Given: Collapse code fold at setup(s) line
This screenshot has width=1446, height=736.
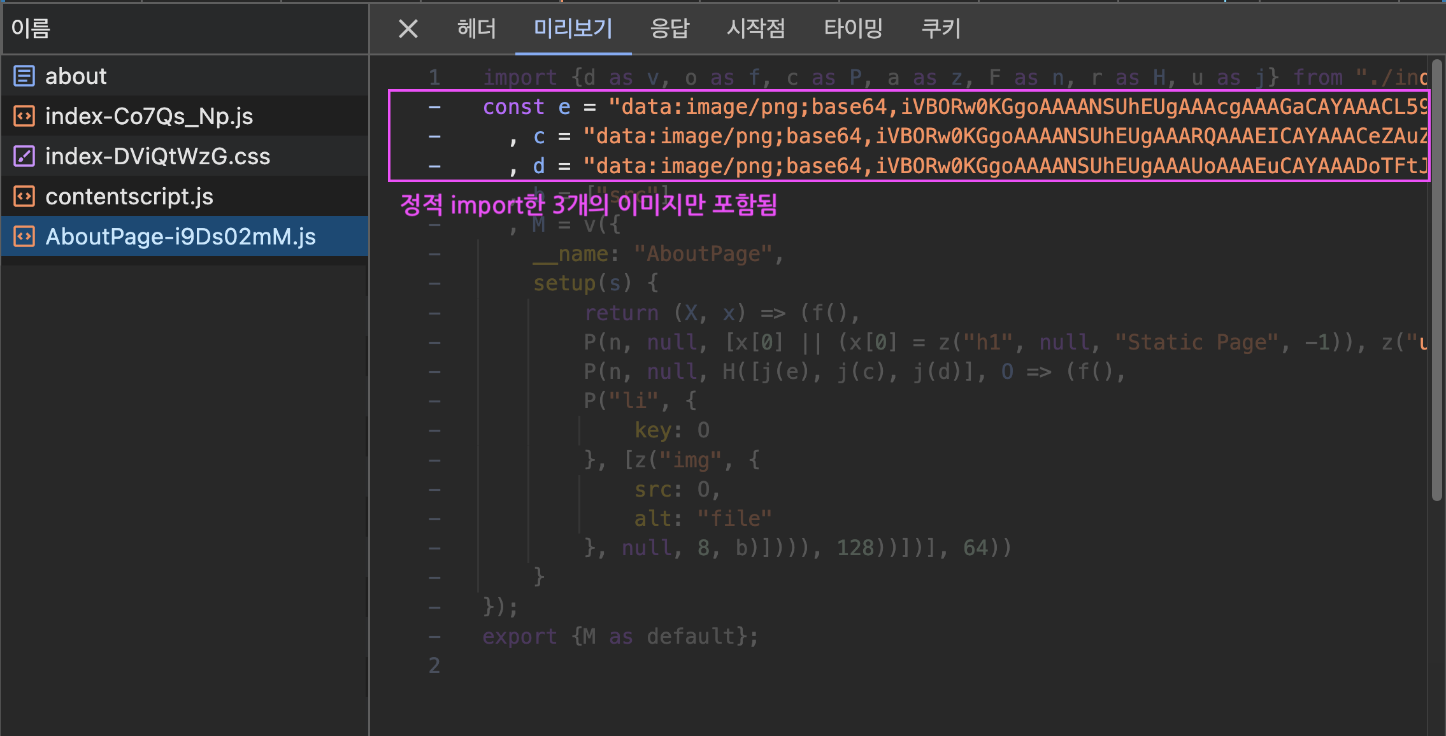Looking at the screenshot, I should (x=434, y=283).
